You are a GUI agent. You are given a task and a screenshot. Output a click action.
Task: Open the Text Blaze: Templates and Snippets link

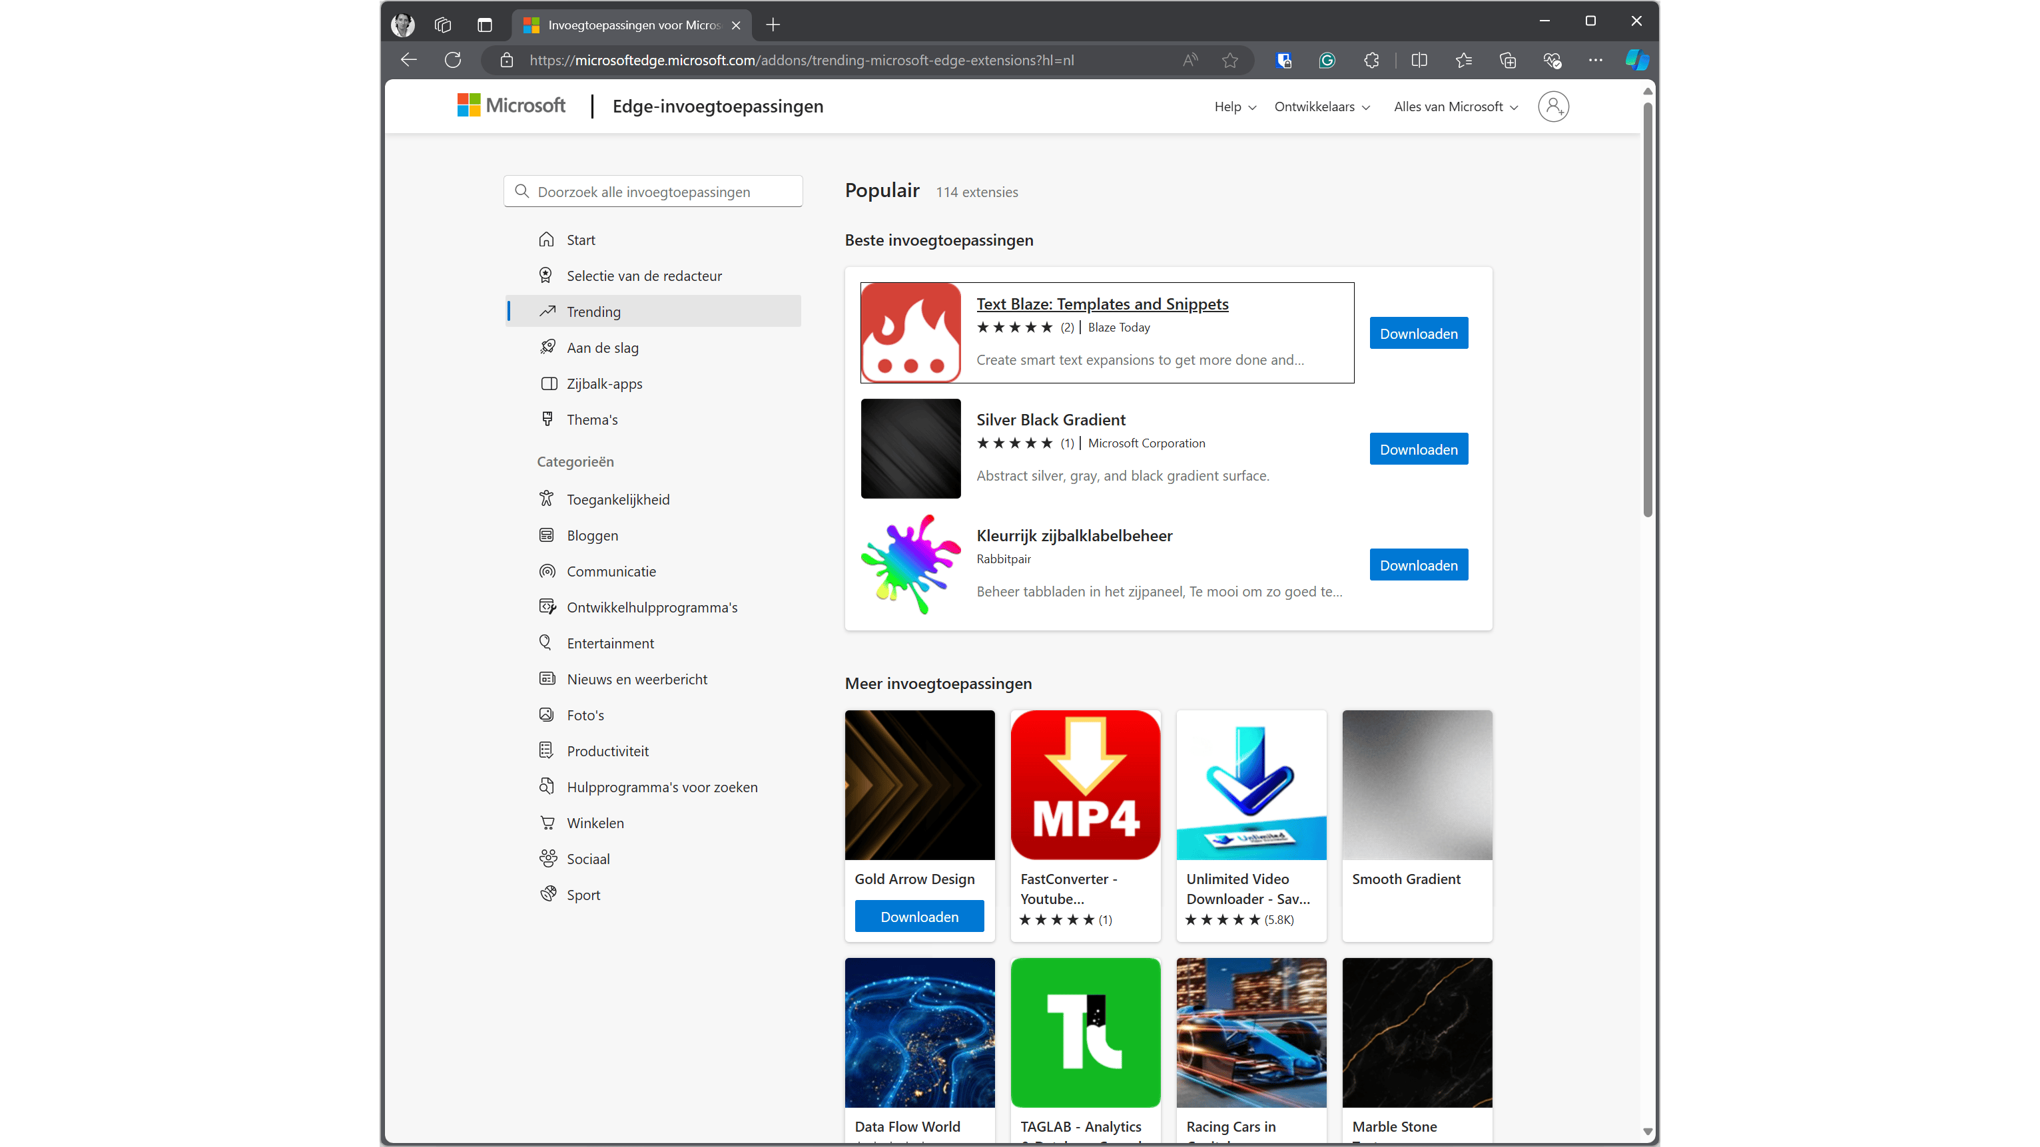pos(1102,304)
